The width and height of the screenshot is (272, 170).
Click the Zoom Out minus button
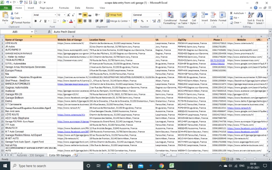tap(245, 159)
